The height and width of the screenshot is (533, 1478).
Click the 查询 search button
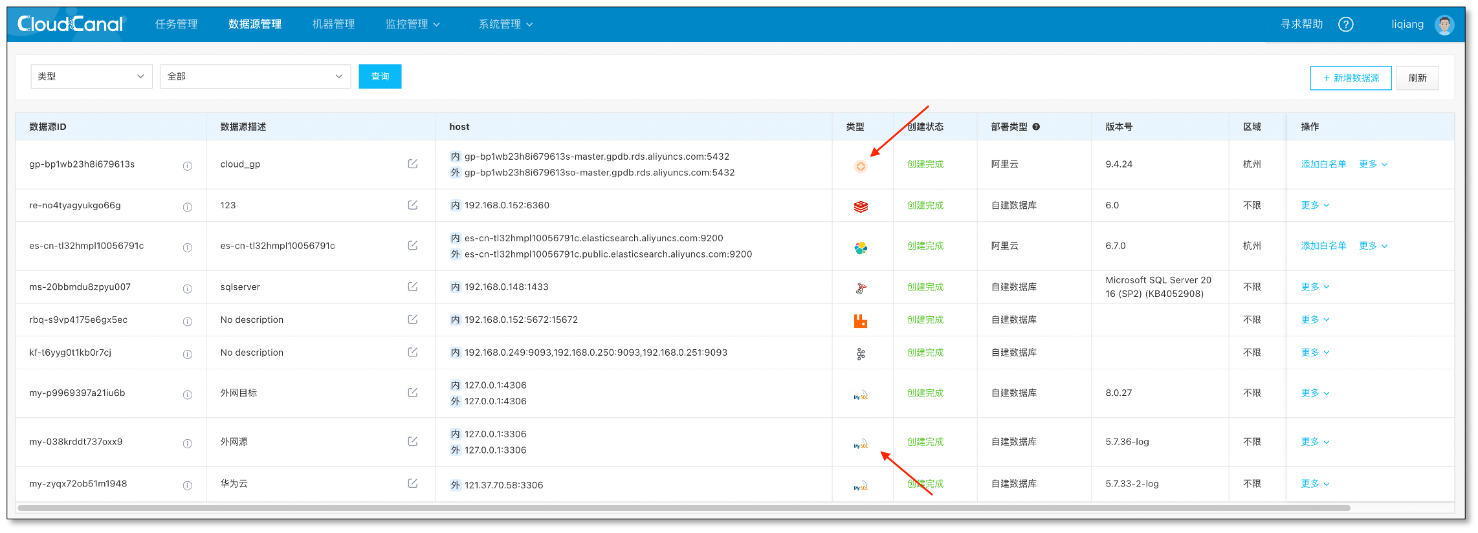(x=380, y=76)
